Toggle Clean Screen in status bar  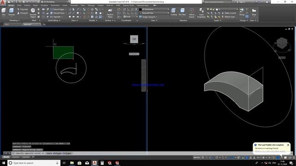click(290, 157)
